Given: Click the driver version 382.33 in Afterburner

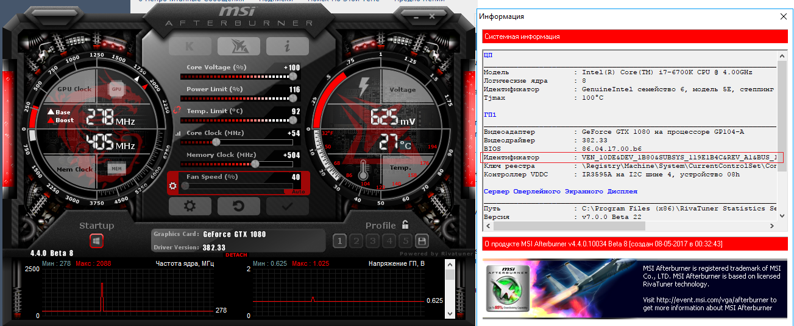Looking at the screenshot, I should coord(214,248).
